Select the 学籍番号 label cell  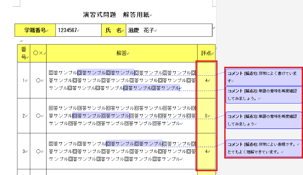(x=36, y=30)
